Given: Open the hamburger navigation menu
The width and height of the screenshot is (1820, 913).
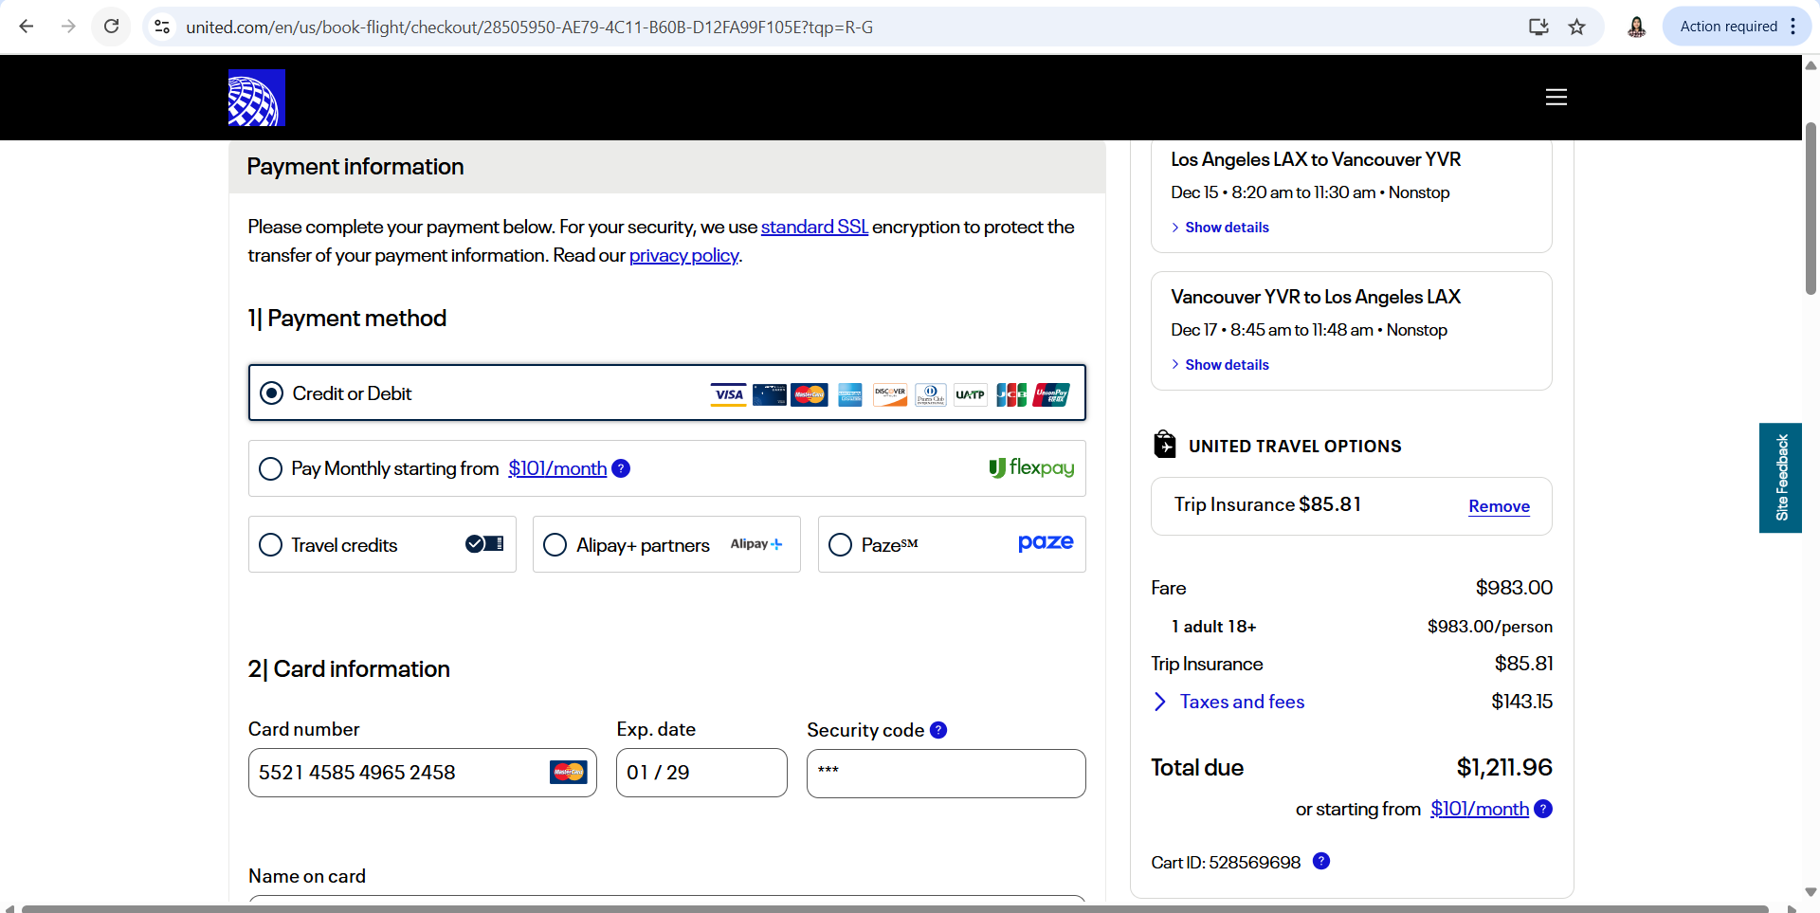Looking at the screenshot, I should 1556,97.
